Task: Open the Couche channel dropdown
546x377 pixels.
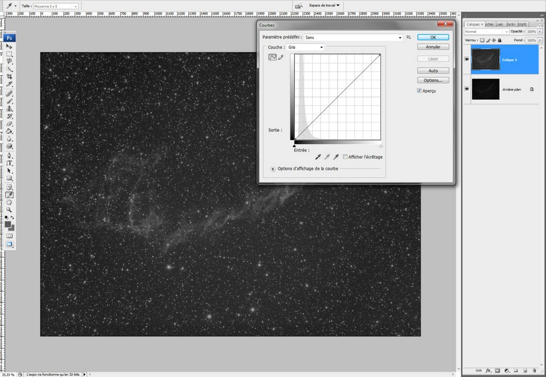Action: pyautogui.click(x=305, y=47)
